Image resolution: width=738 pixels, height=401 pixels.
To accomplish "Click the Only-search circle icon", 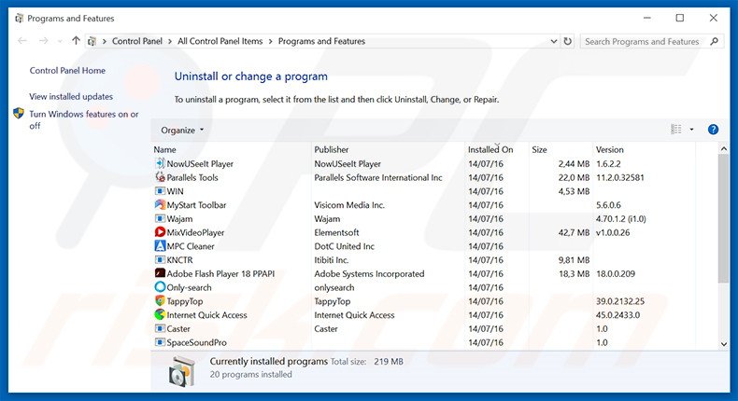I will 160,287.
